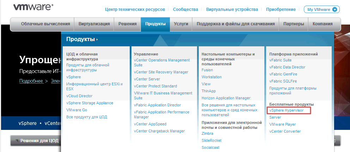Open the Виртуализация menu

tap(94, 24)
